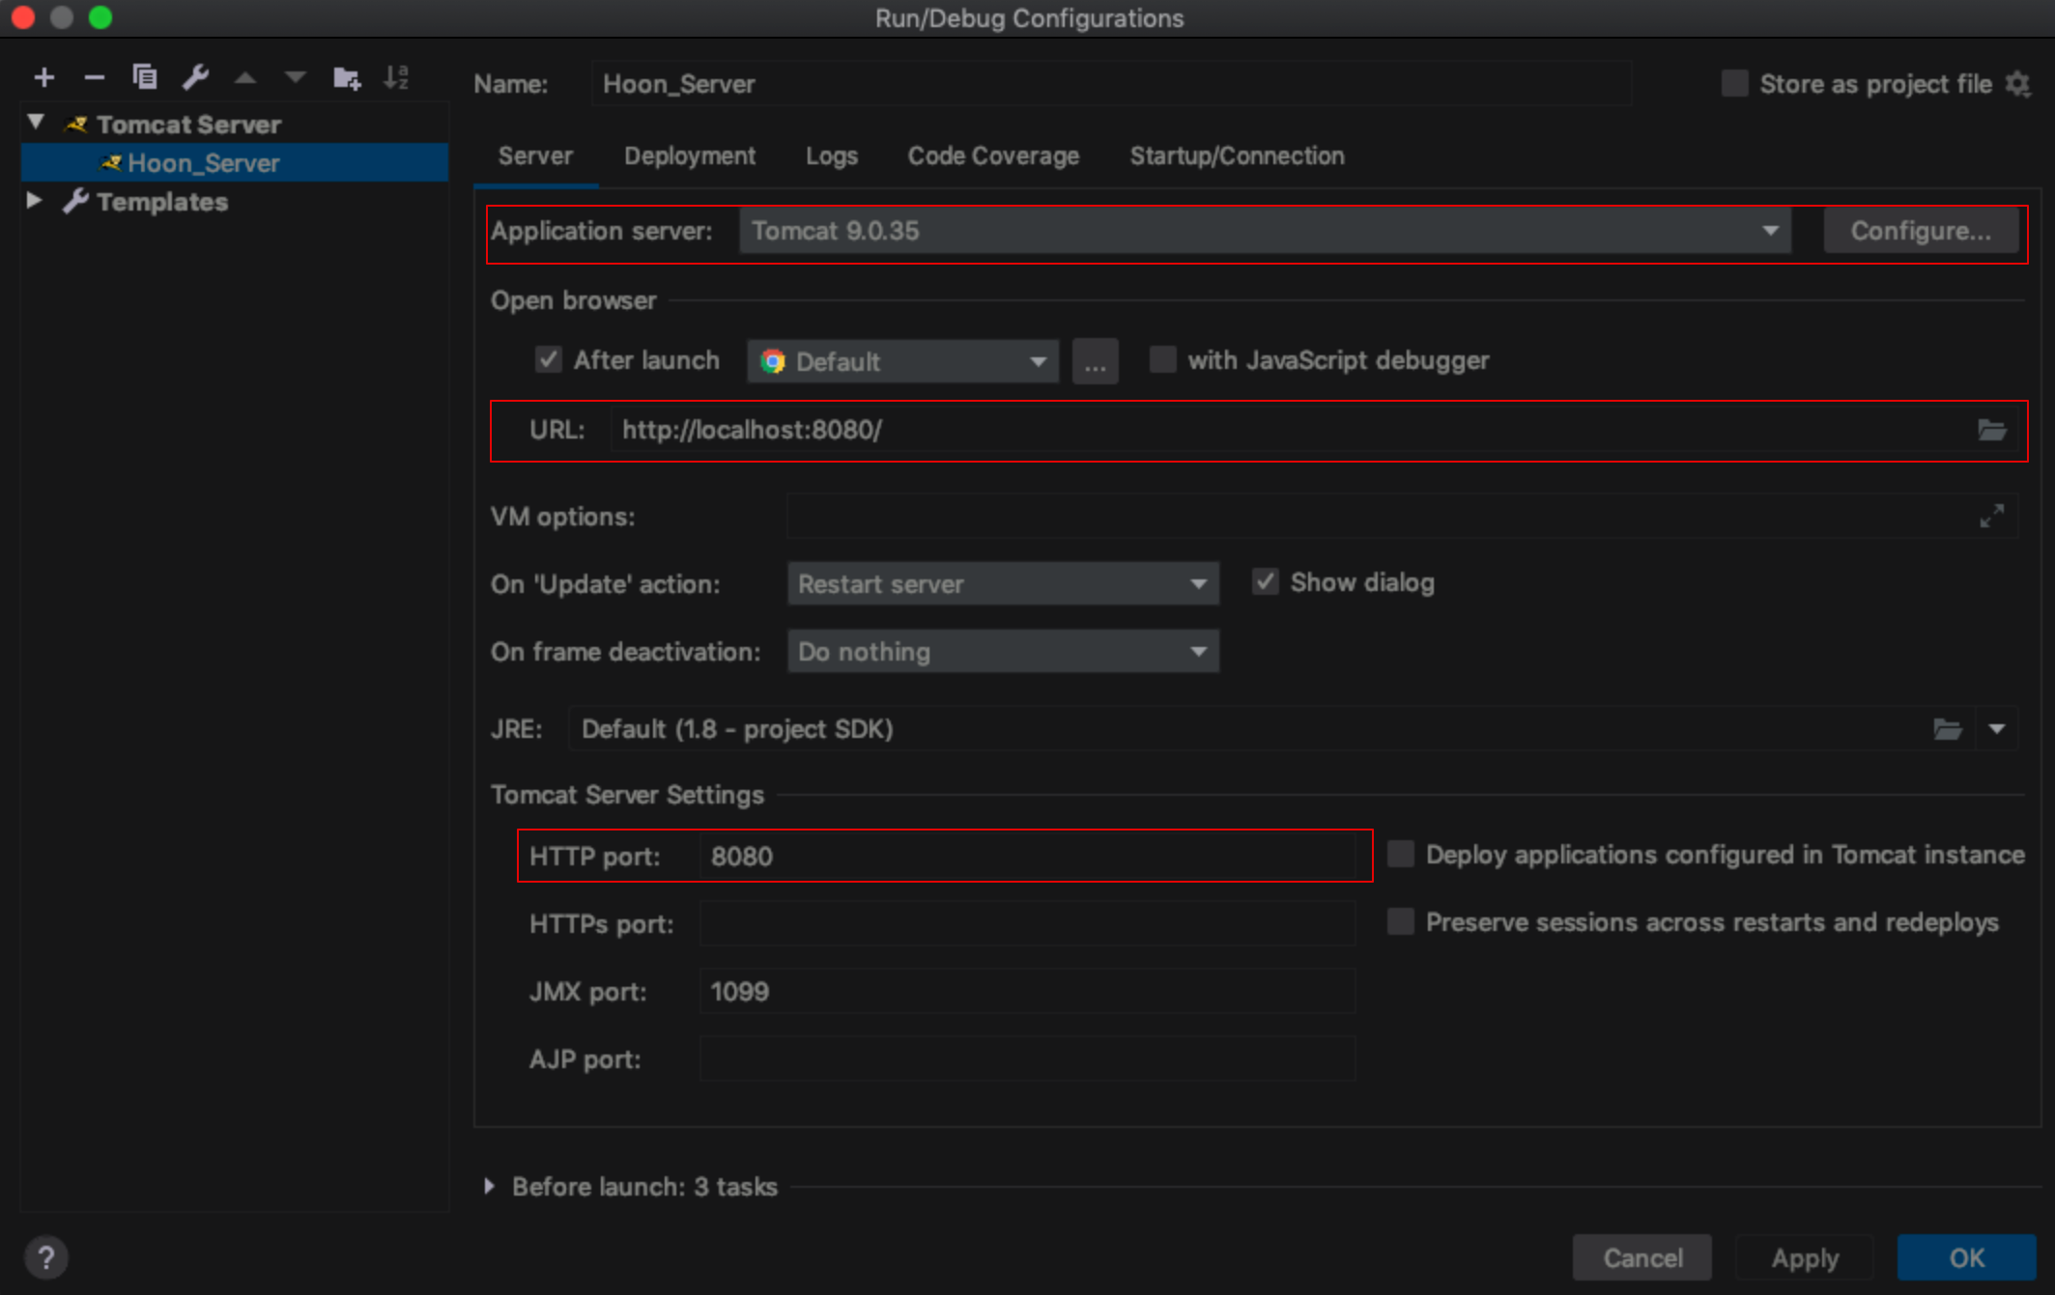Viewport: 2055px width, 1295px height.
Task: Click the Configure... button
Action: pyautogui.click(x=1920, y=231)
